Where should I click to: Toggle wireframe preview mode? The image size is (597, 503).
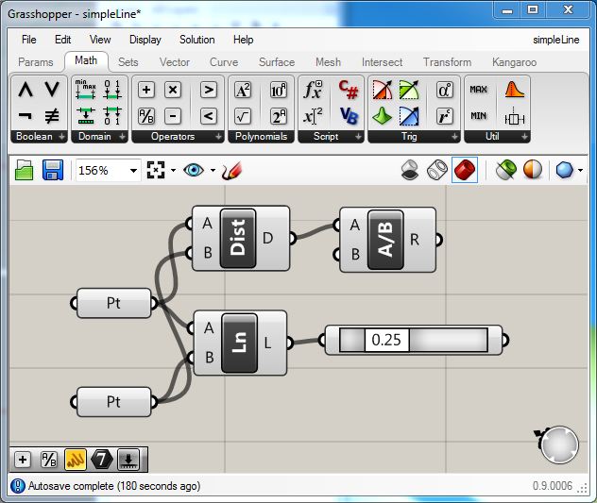coord(437,170)
